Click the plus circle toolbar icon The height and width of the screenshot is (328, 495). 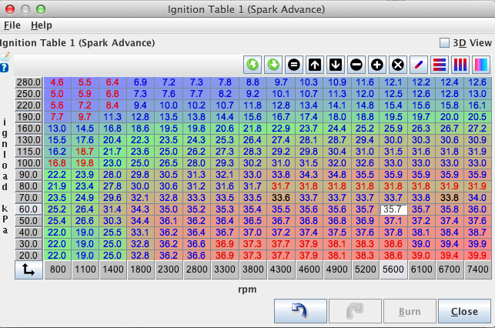point(377,65)
